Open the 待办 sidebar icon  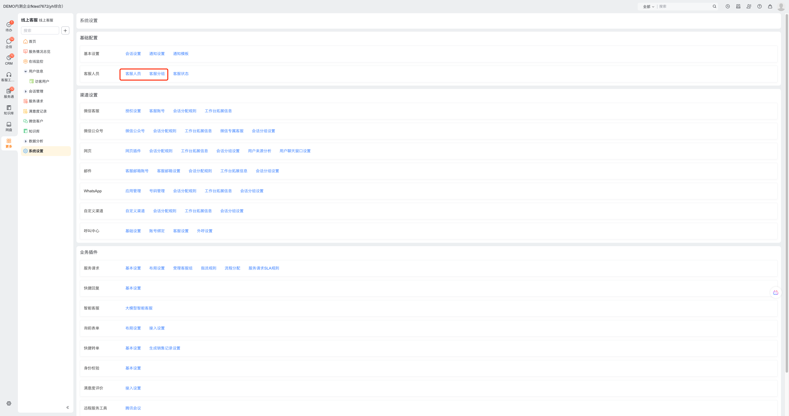point(9,26)
